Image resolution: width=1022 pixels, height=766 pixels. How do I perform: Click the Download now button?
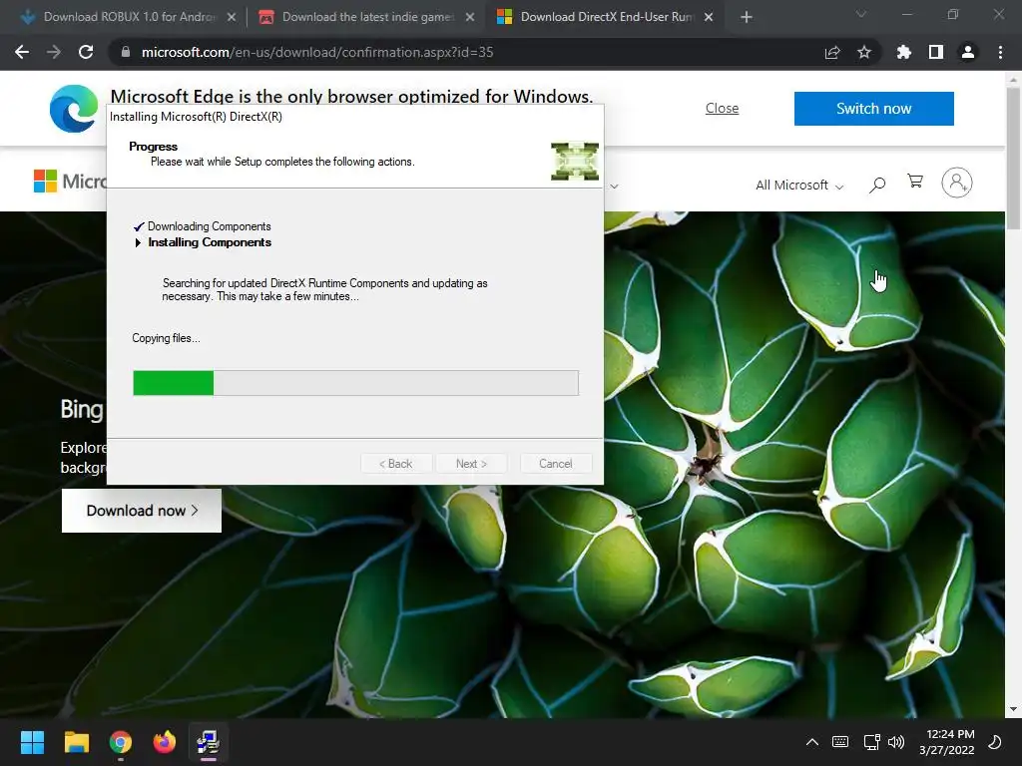click(142, 511)
